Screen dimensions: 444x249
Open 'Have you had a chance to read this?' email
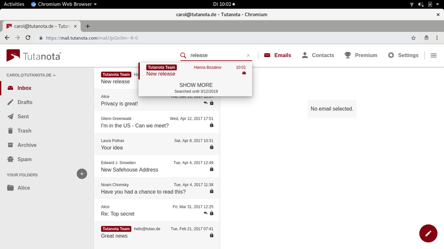click(x=157, y=188)
